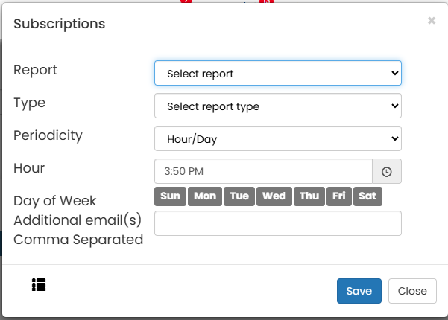
Task: Open the report Type dropdown
Action: 278,106
